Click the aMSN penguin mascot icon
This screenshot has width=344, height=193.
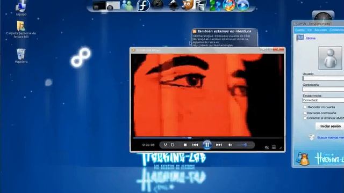coord(303,159)
